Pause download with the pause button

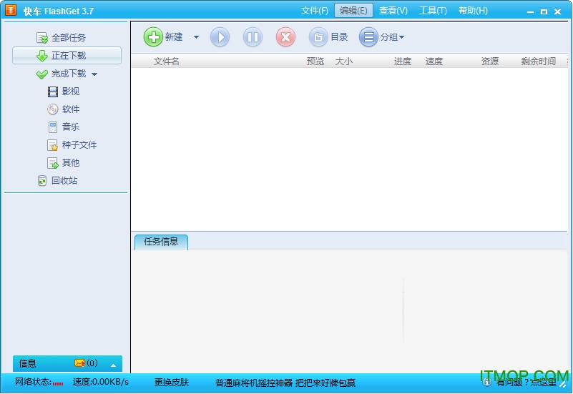coord(253,37)
